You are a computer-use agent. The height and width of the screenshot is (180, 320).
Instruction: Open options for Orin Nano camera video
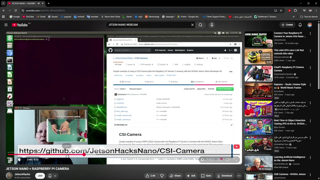click(x=310, y=33)
